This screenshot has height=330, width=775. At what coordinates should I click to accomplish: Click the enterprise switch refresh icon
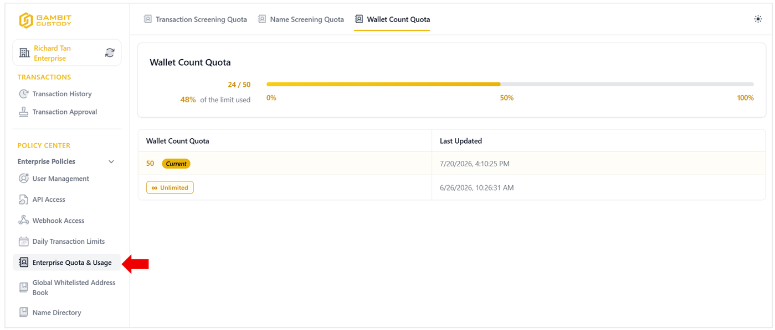pos(110,53)
